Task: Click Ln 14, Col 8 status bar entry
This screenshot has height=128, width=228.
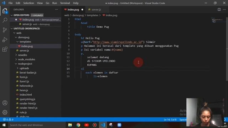Action: tap(170, 119)
